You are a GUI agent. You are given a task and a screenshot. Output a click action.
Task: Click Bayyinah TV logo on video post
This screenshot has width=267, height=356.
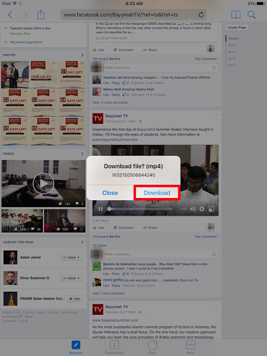98,118
